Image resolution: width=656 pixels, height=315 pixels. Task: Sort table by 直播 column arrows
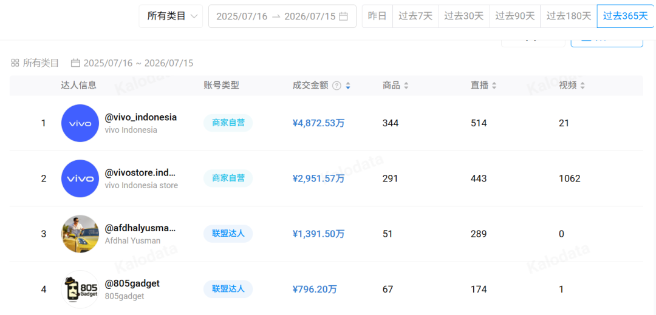[494, 86]
